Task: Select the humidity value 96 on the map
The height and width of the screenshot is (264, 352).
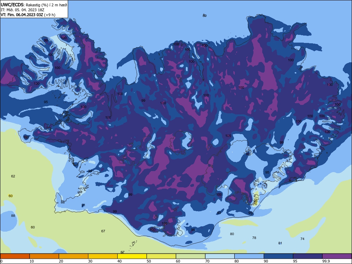Action: tap(193, 230)
